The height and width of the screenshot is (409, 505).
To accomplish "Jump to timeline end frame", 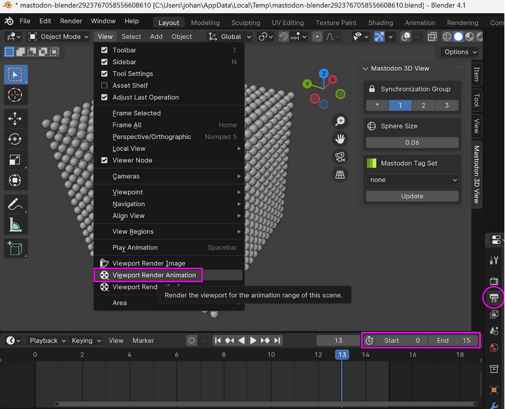I will [277, 340].
